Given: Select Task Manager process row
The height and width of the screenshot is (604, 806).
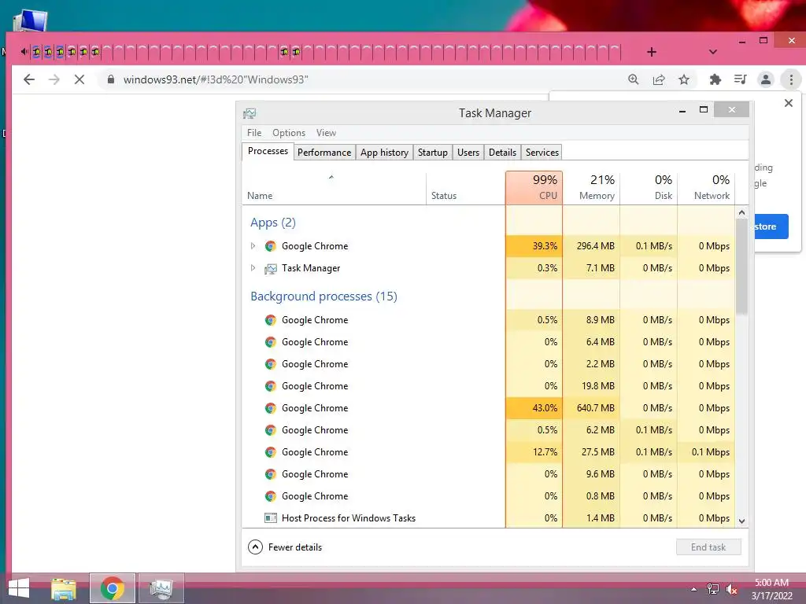Looking at the screenshot, I should pyautogui.click(x=488, y=268).
